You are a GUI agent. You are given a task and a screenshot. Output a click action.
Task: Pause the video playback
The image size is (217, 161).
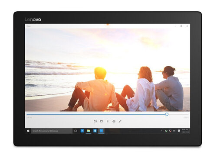[x=108, y=122]
